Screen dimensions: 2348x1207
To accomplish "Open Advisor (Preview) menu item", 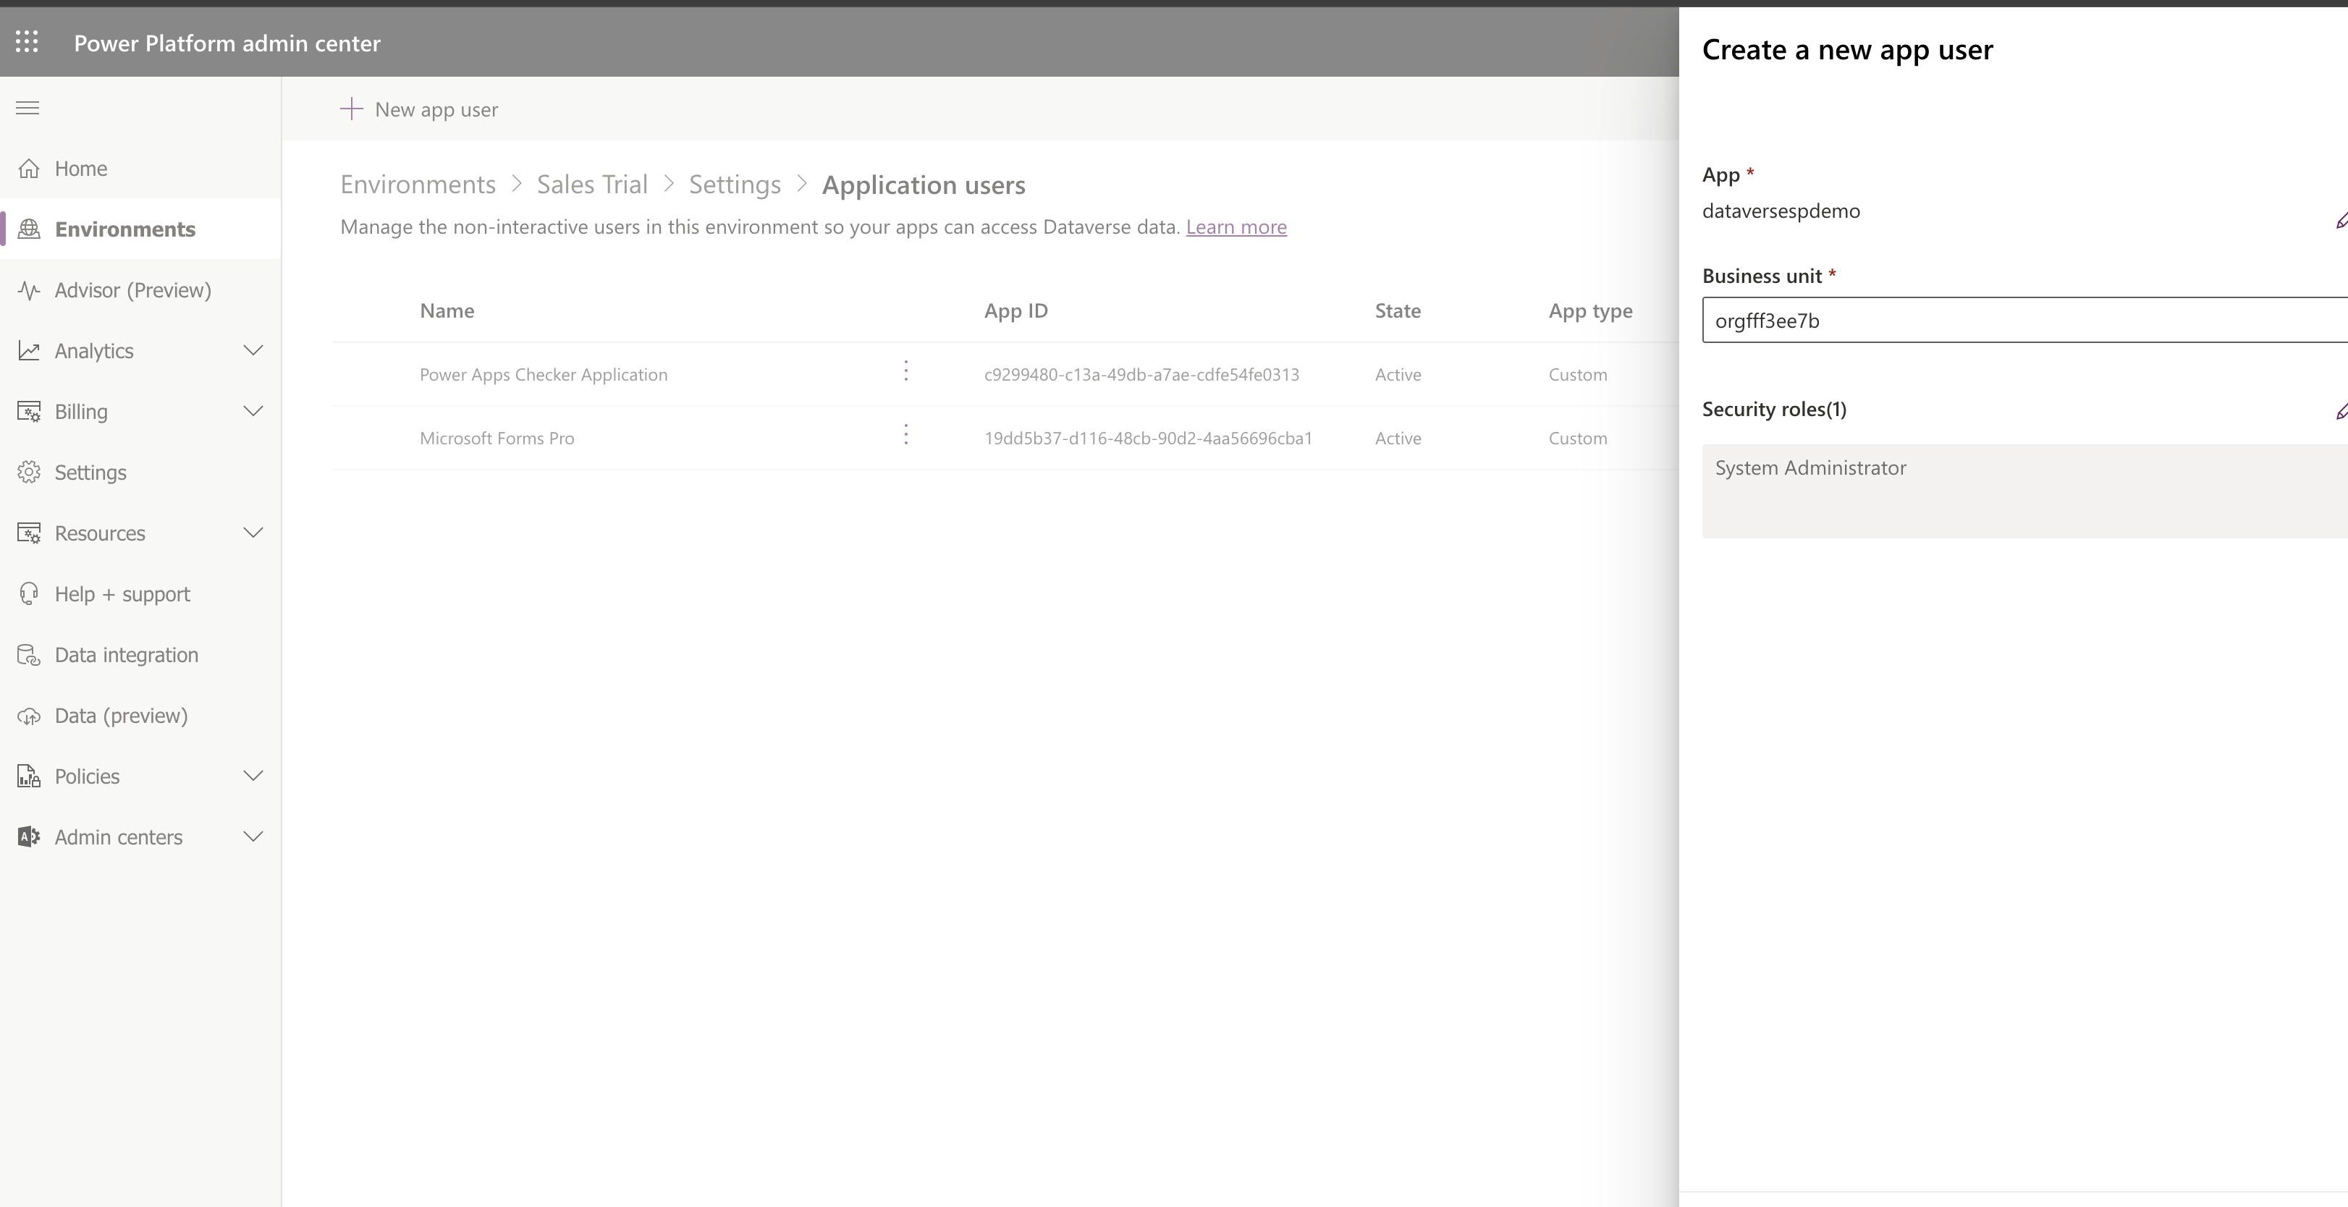I will pos(140,289).
